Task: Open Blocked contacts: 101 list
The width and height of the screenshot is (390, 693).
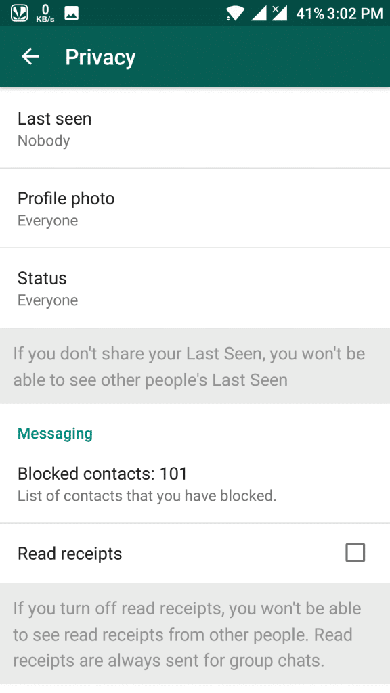Action: point(195,483)
